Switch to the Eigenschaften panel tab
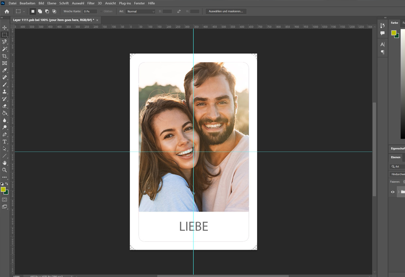 398,148
